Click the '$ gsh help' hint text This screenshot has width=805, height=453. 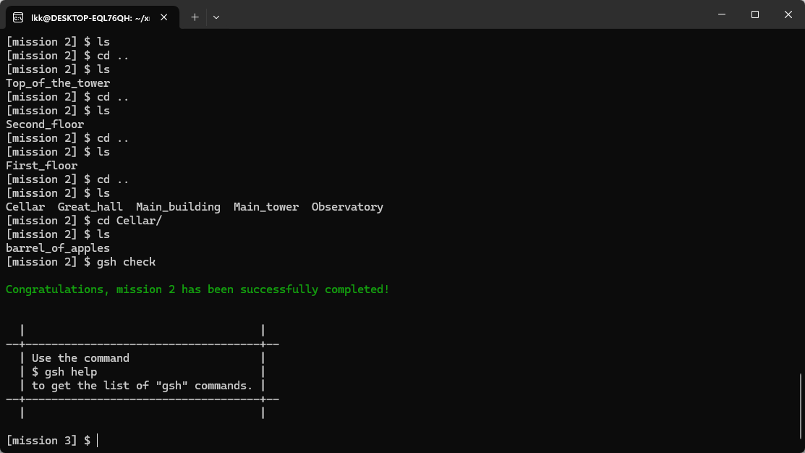click(x=64, y=372)
